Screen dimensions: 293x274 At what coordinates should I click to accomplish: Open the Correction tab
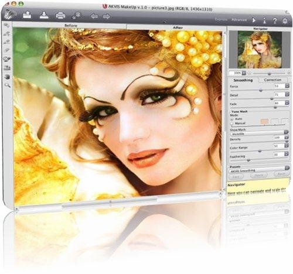pos(272,80)
